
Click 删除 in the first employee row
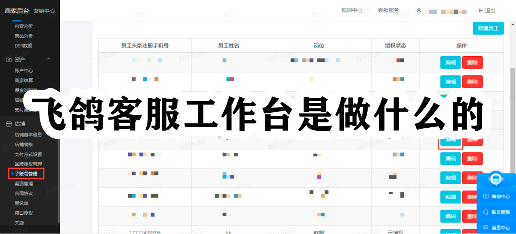click(473, 63)
